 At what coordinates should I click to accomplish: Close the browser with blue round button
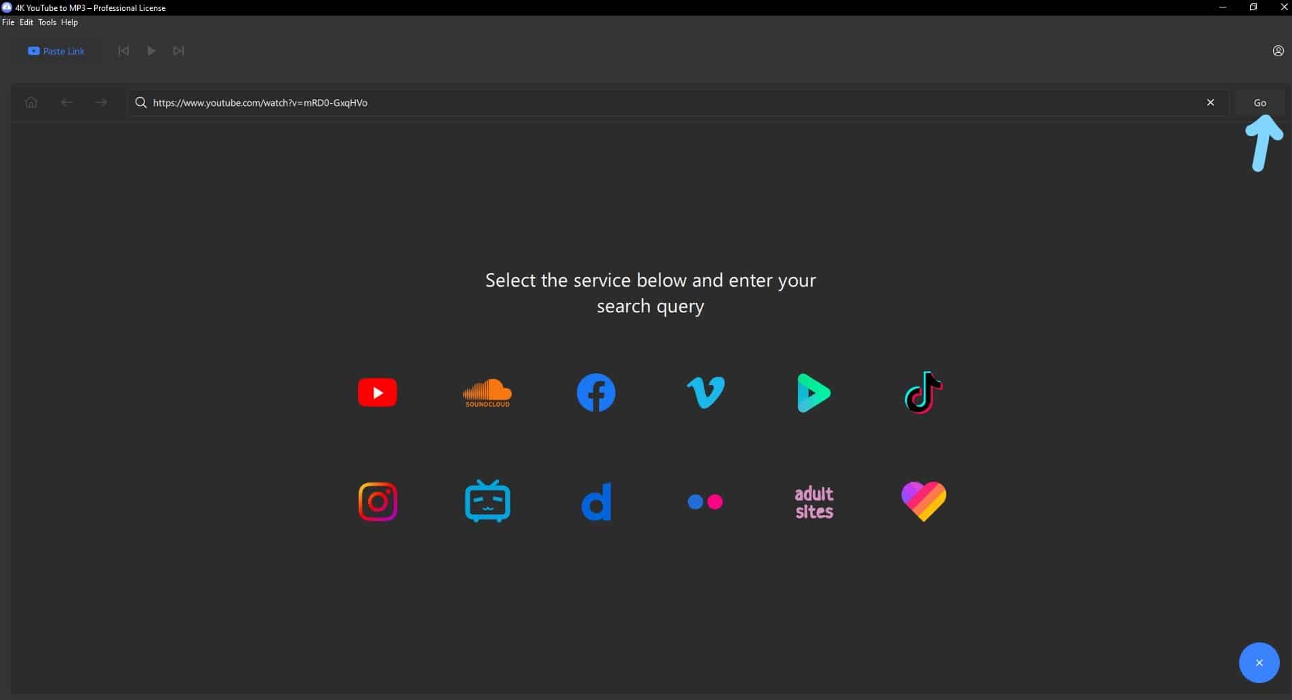[x=1259, y=663]
